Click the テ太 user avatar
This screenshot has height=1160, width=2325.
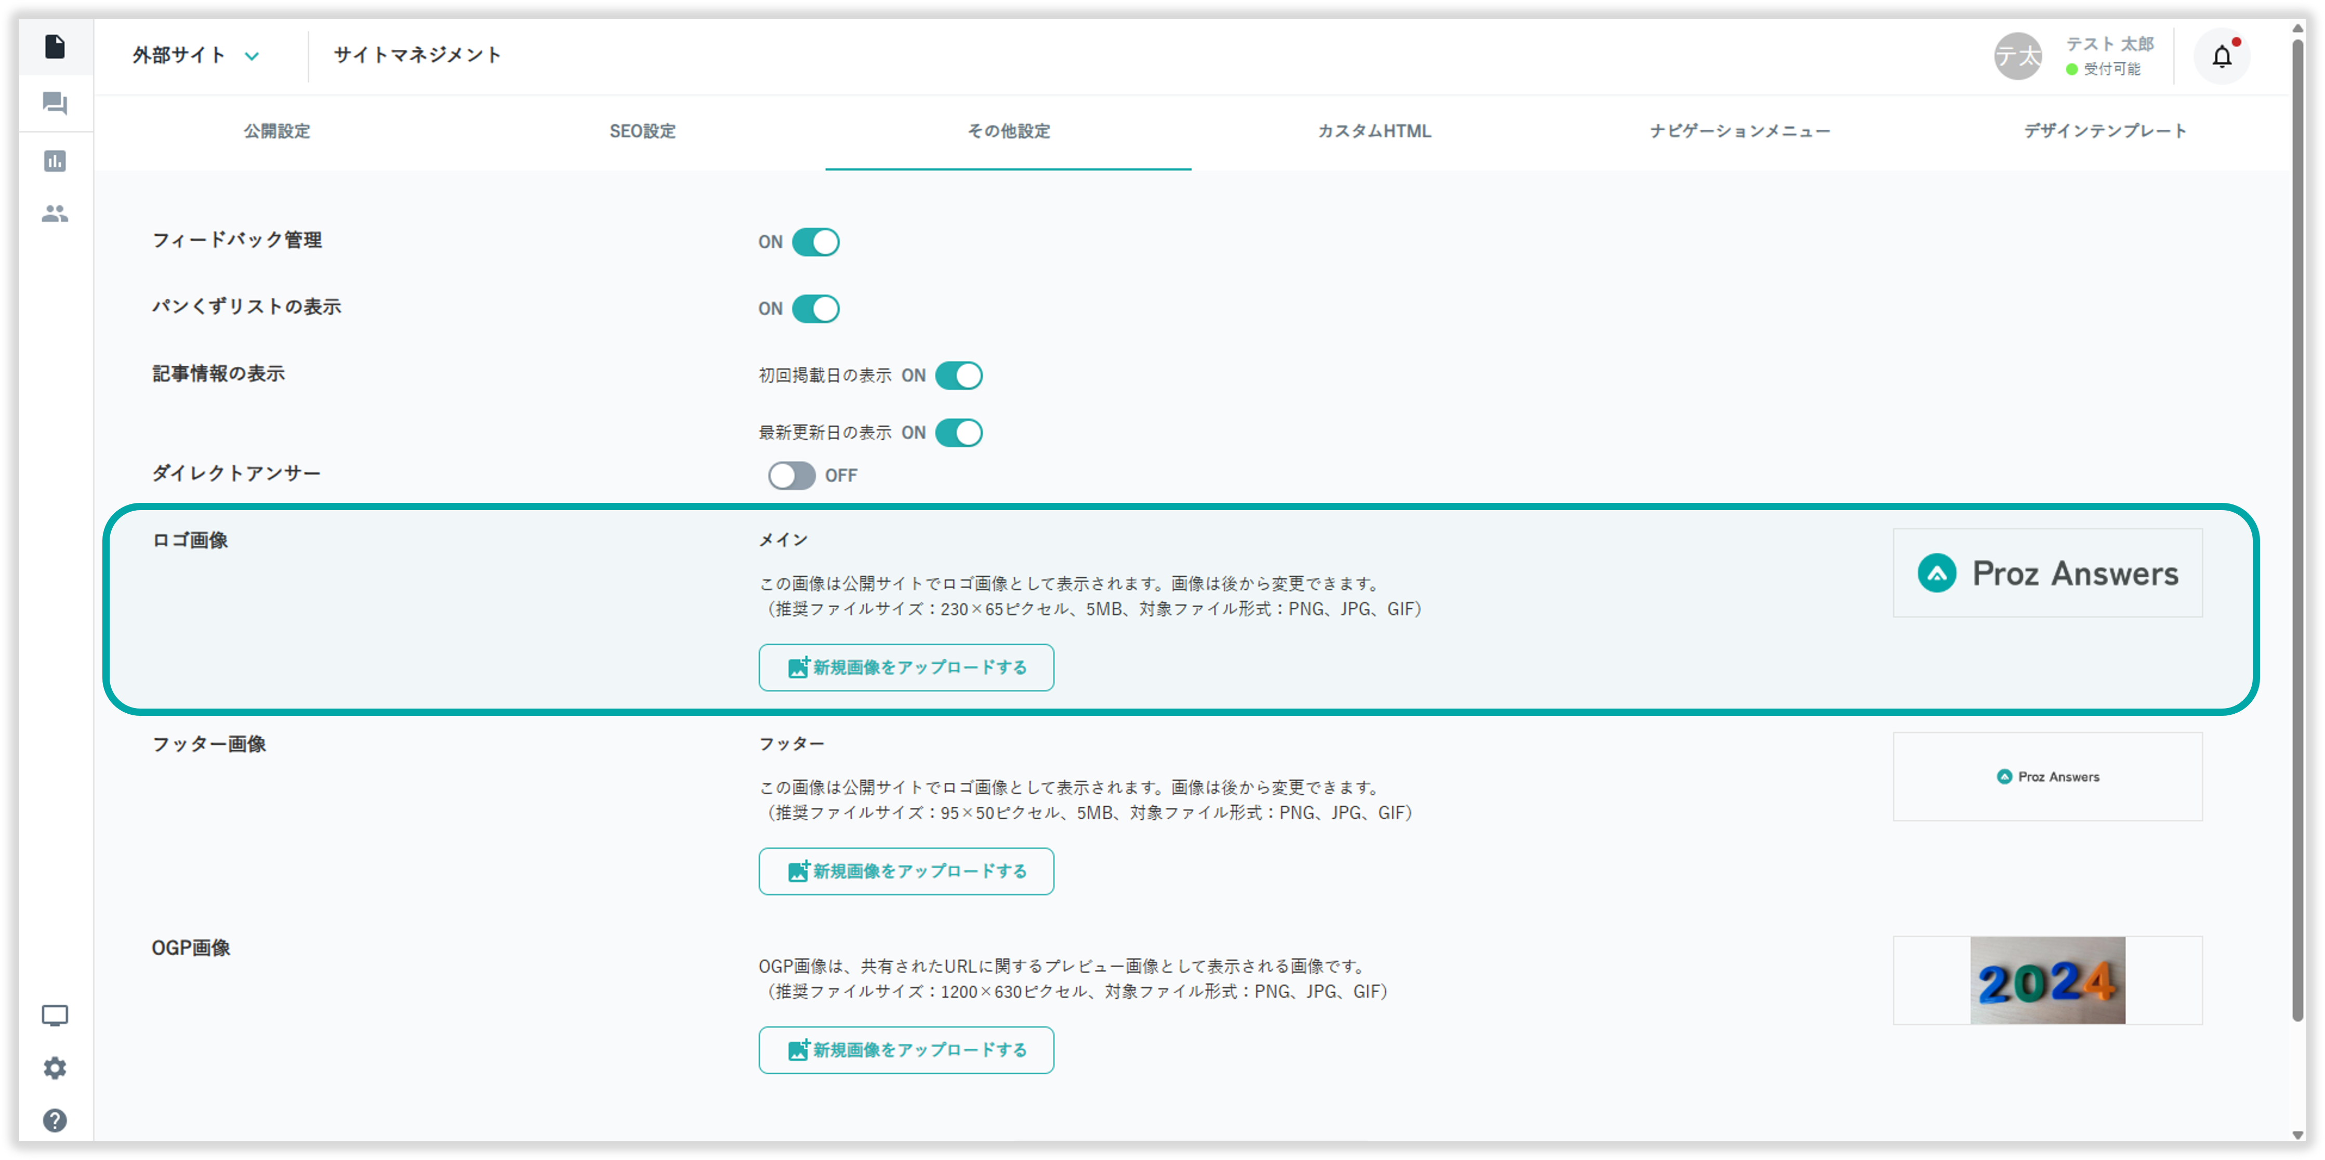click(x=2017, y=57)
